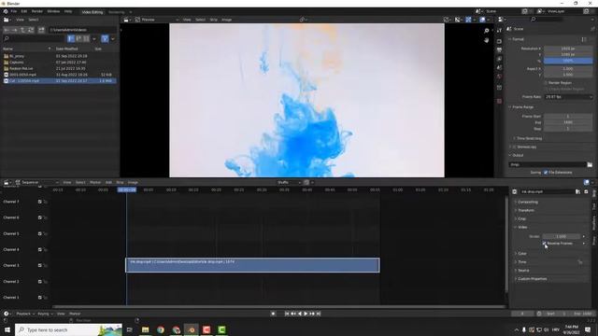Toggle the preview overlays button
Screen dimensions: 598x336
pos(482,20)
